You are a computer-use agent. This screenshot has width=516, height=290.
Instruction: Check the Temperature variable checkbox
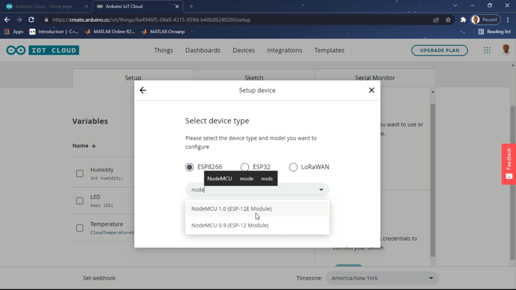pos(80,228)
